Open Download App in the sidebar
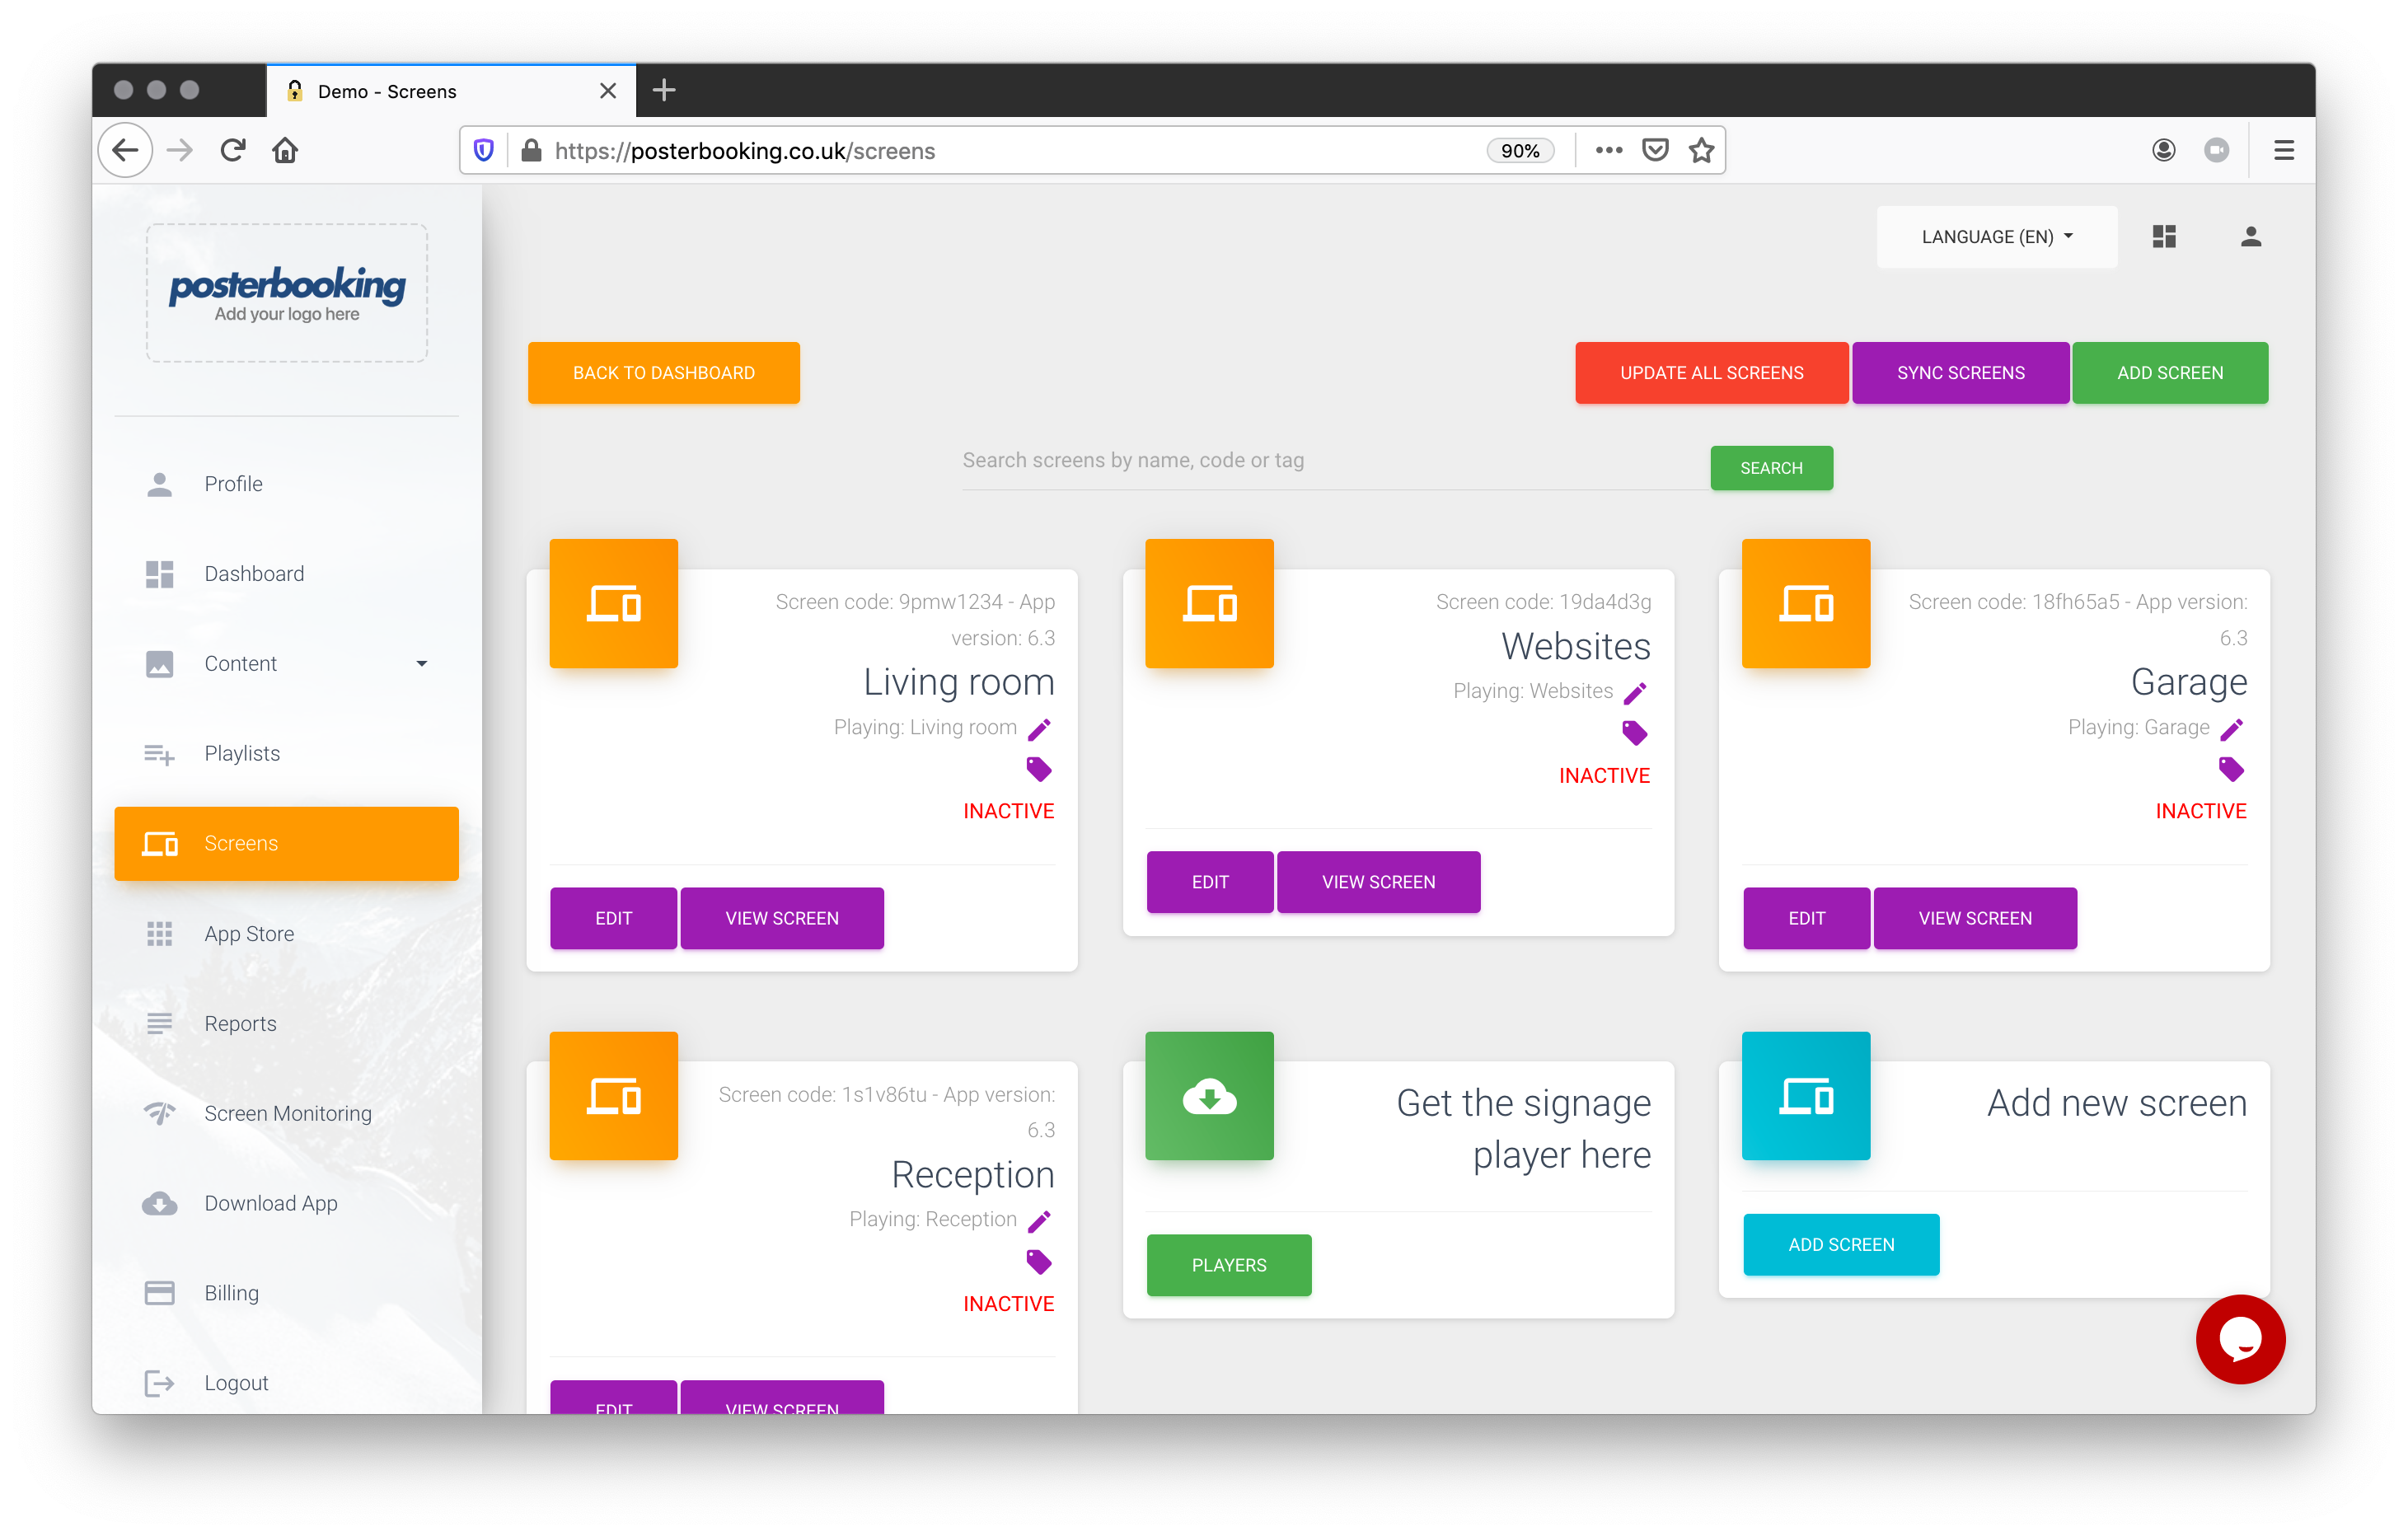Viewport: 2408px width, 1536px height. point(287,1203)
